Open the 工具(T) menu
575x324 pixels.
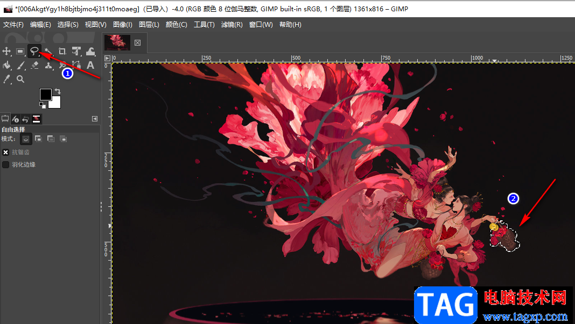[x=204, y=25]
